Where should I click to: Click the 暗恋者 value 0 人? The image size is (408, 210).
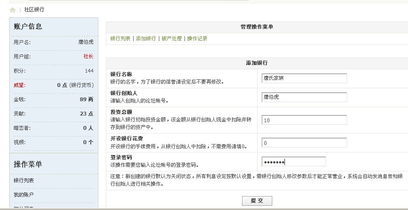tap(88, 128)
